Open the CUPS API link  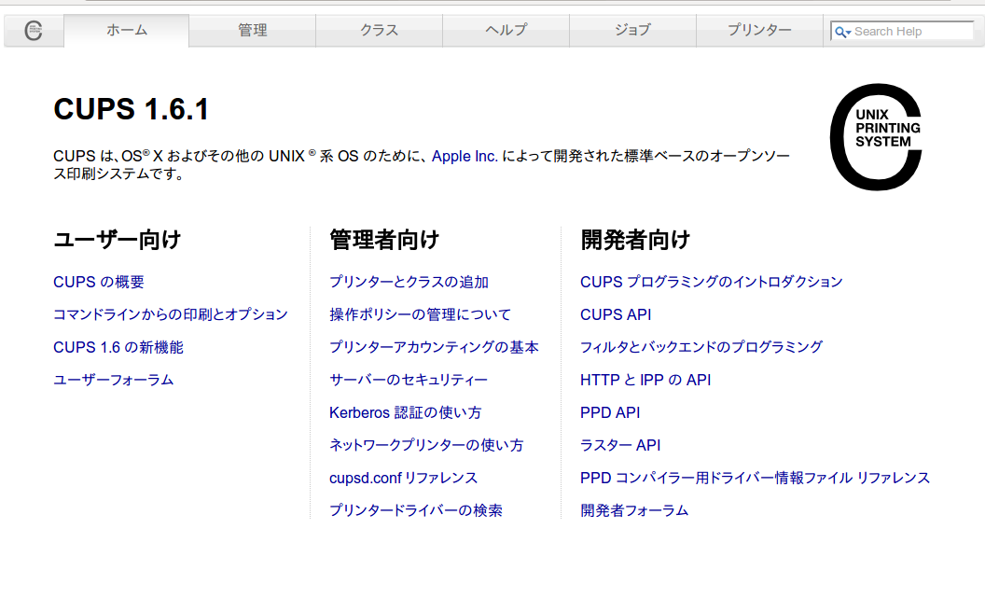tap(616, 314)
